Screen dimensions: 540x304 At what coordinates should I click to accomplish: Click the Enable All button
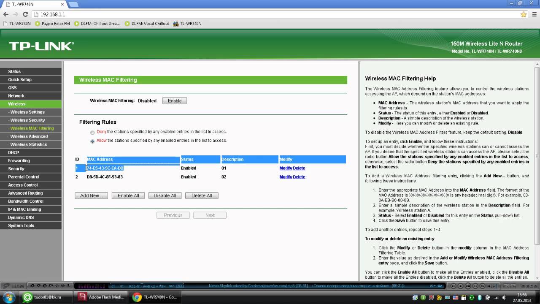pyautogui.click(x=128, y=195)
